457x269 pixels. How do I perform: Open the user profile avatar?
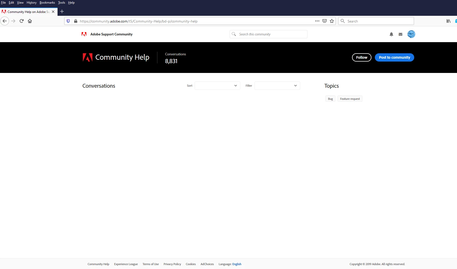tap(411, 34)
